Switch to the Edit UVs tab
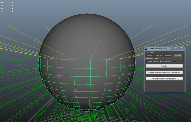 click(x=159, y=56)
